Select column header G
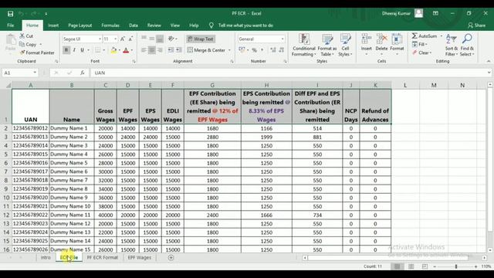The width and height of the screenshot is (494, 278). pos(212,85)
